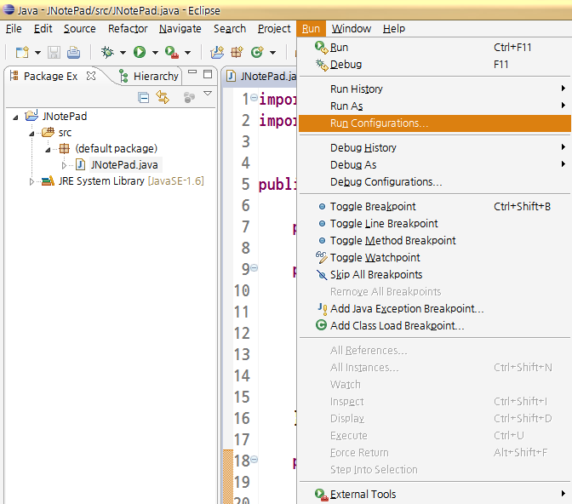Open Package Explorer view menu triangle
Screen dimensions: 572x504
(x=208, y=94)
